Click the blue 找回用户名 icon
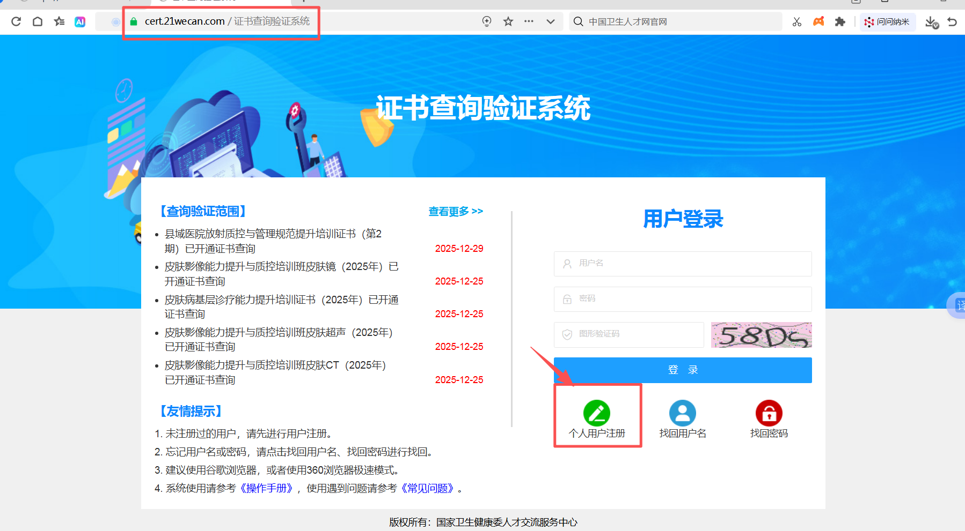Image resolution: width=965 pixels, height=531 pixels. 683,413
